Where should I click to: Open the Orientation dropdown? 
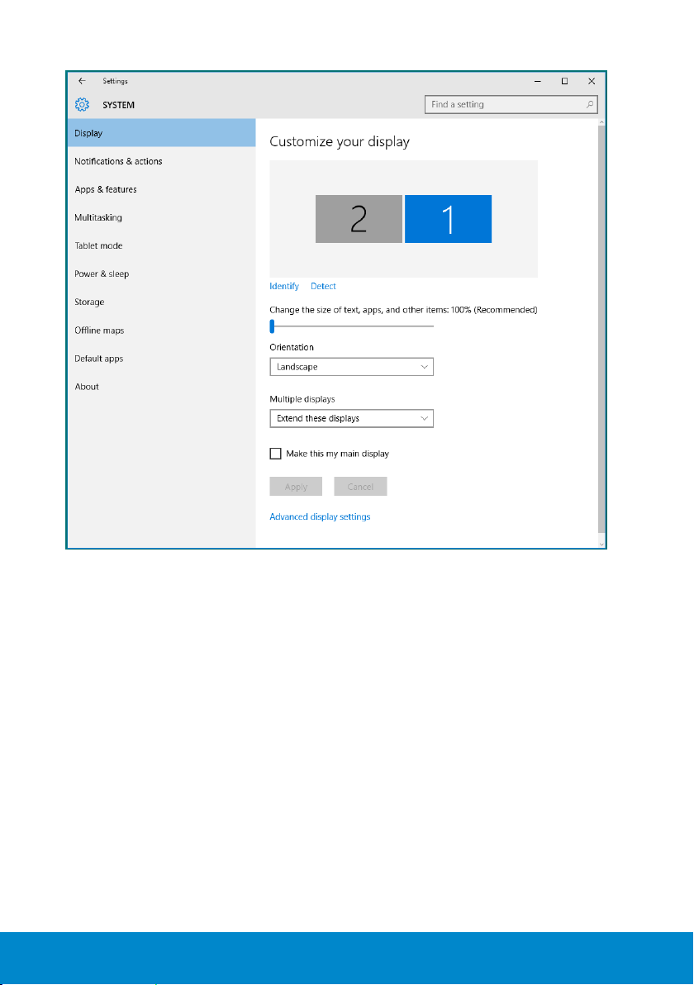(351, 367)
